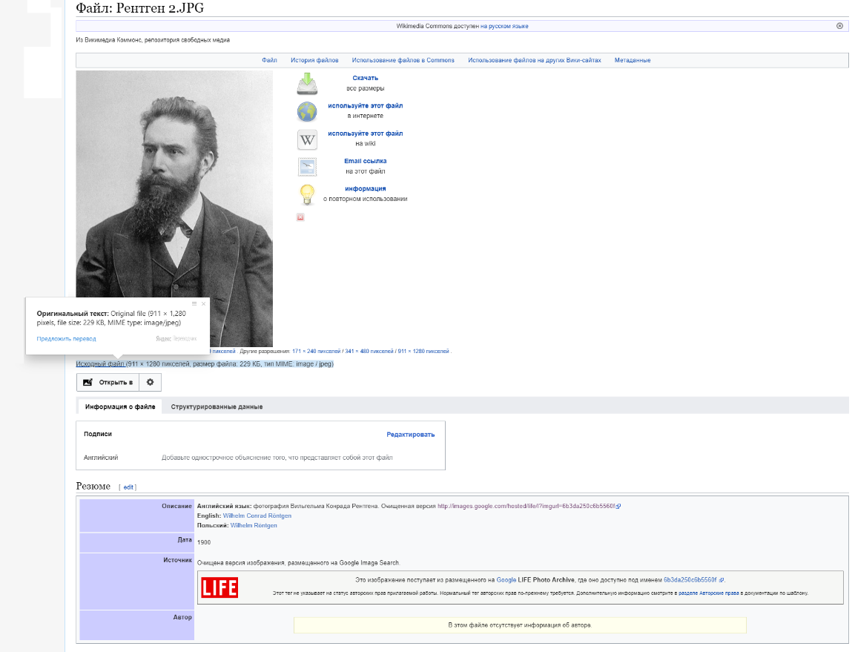The height and width of the screenshot is (652, 855).
Task: Click информация о повторном использовании link
Action: click(x=366, y=189)
